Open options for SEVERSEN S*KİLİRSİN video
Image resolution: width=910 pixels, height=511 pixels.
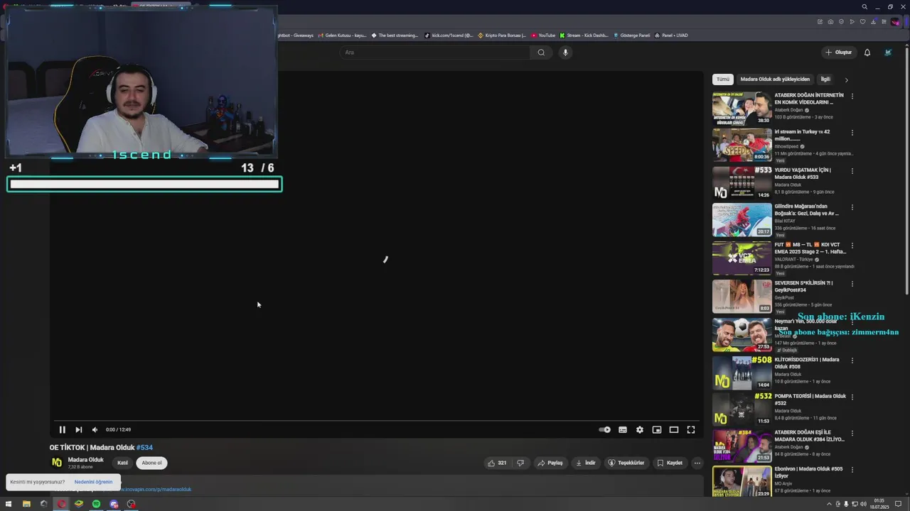[852, 284]
